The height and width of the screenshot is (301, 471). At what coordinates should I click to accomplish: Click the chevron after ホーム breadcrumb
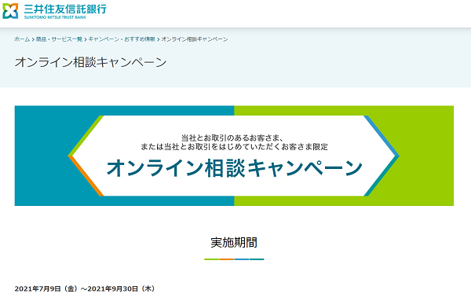[x=33, y=39]
